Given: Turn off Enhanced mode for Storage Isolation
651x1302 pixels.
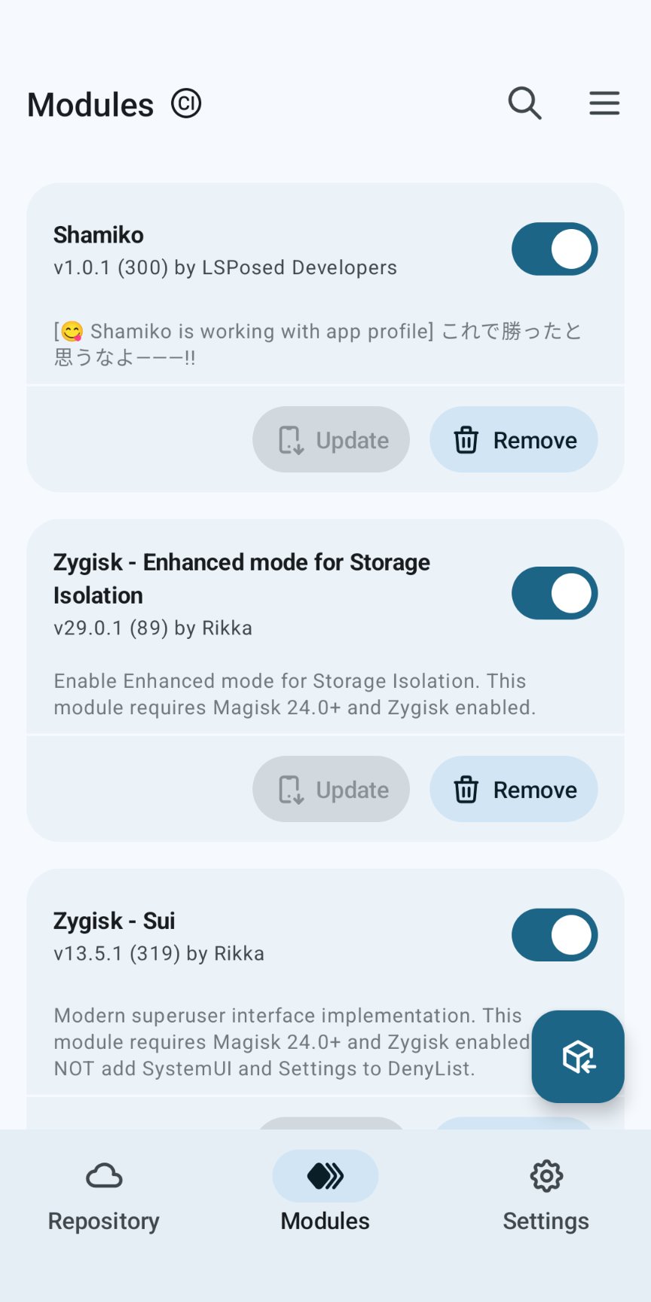Looking at the screenshot, I should tap(555, 593).
